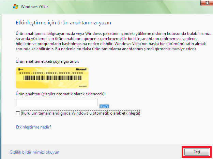Focus the product key input field

click(x=57, y=102)
